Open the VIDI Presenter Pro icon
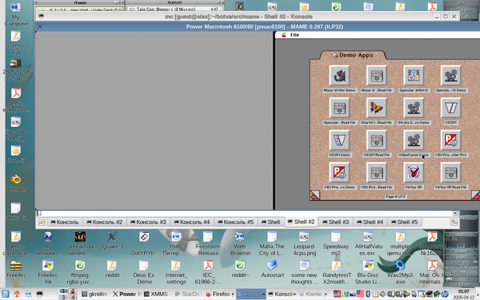 (x=451, y=140)
